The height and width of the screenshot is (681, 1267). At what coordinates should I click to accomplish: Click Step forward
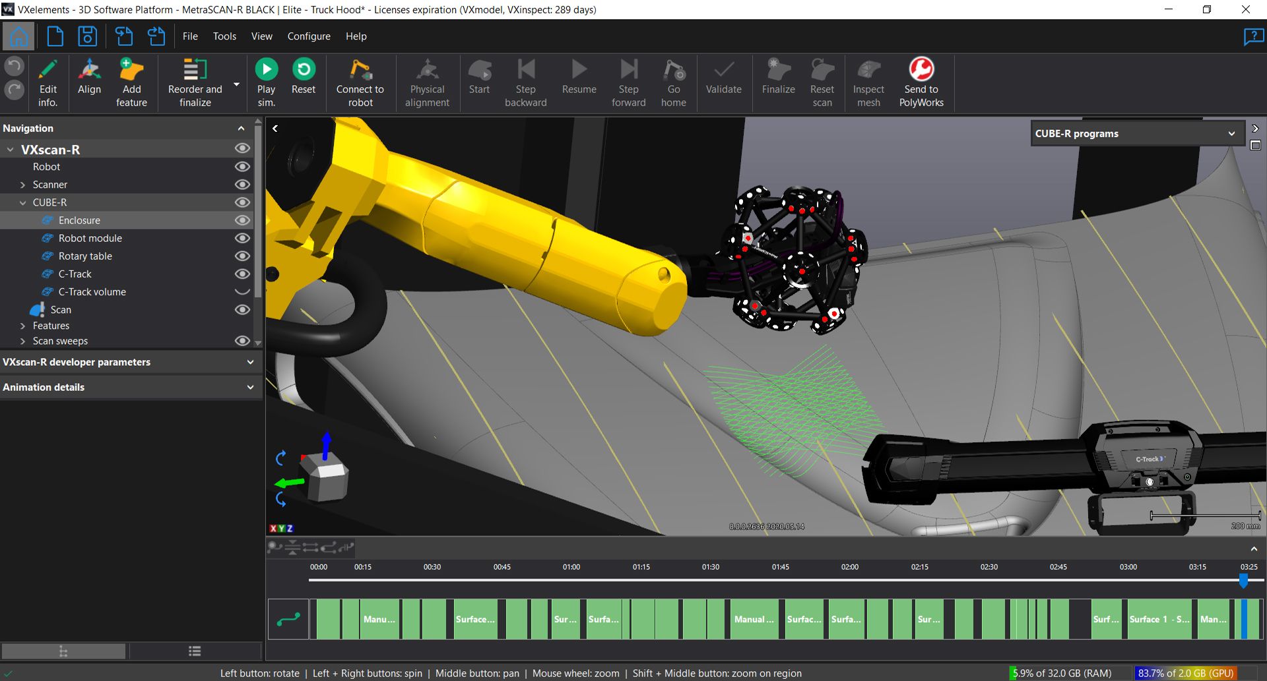[629, 82]
